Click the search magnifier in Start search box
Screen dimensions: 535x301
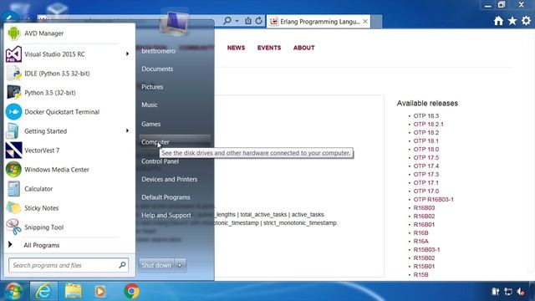(x=122, y=265)
